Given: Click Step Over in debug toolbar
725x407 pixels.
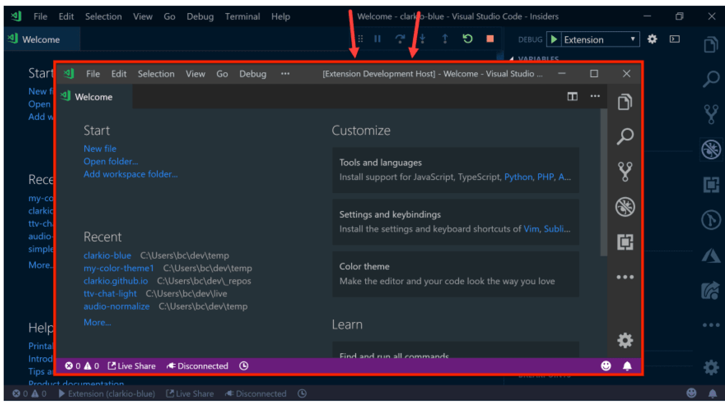Looking at the screenshot, I should [x=400, y=39].
